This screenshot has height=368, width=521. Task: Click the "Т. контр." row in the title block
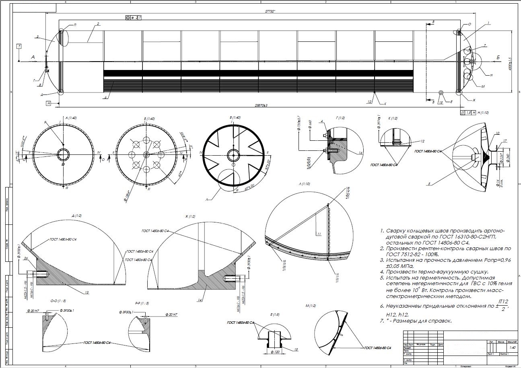pyautogui.click(x=407, y=354)
